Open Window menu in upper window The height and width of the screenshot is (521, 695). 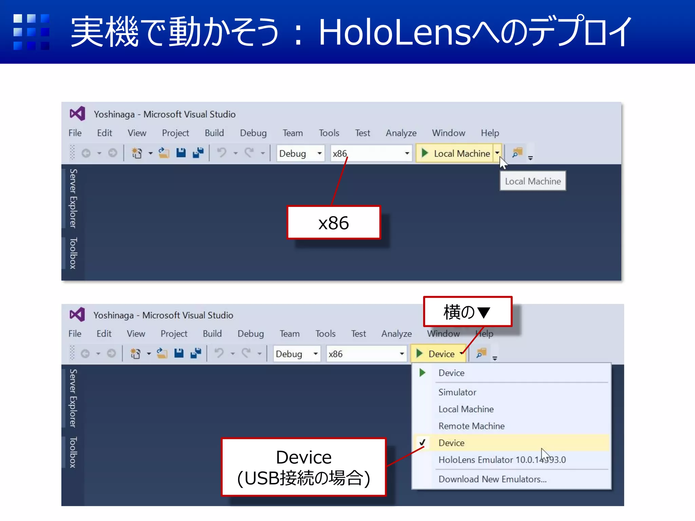click(448, 133)
